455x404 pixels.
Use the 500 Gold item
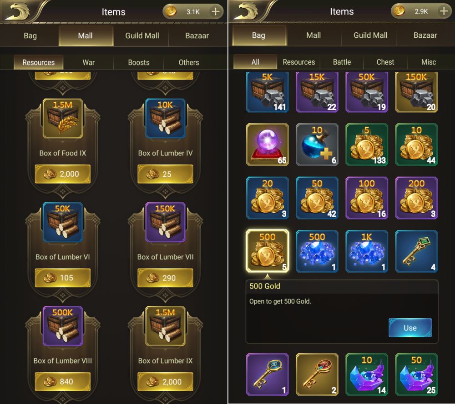coord(410,328)
